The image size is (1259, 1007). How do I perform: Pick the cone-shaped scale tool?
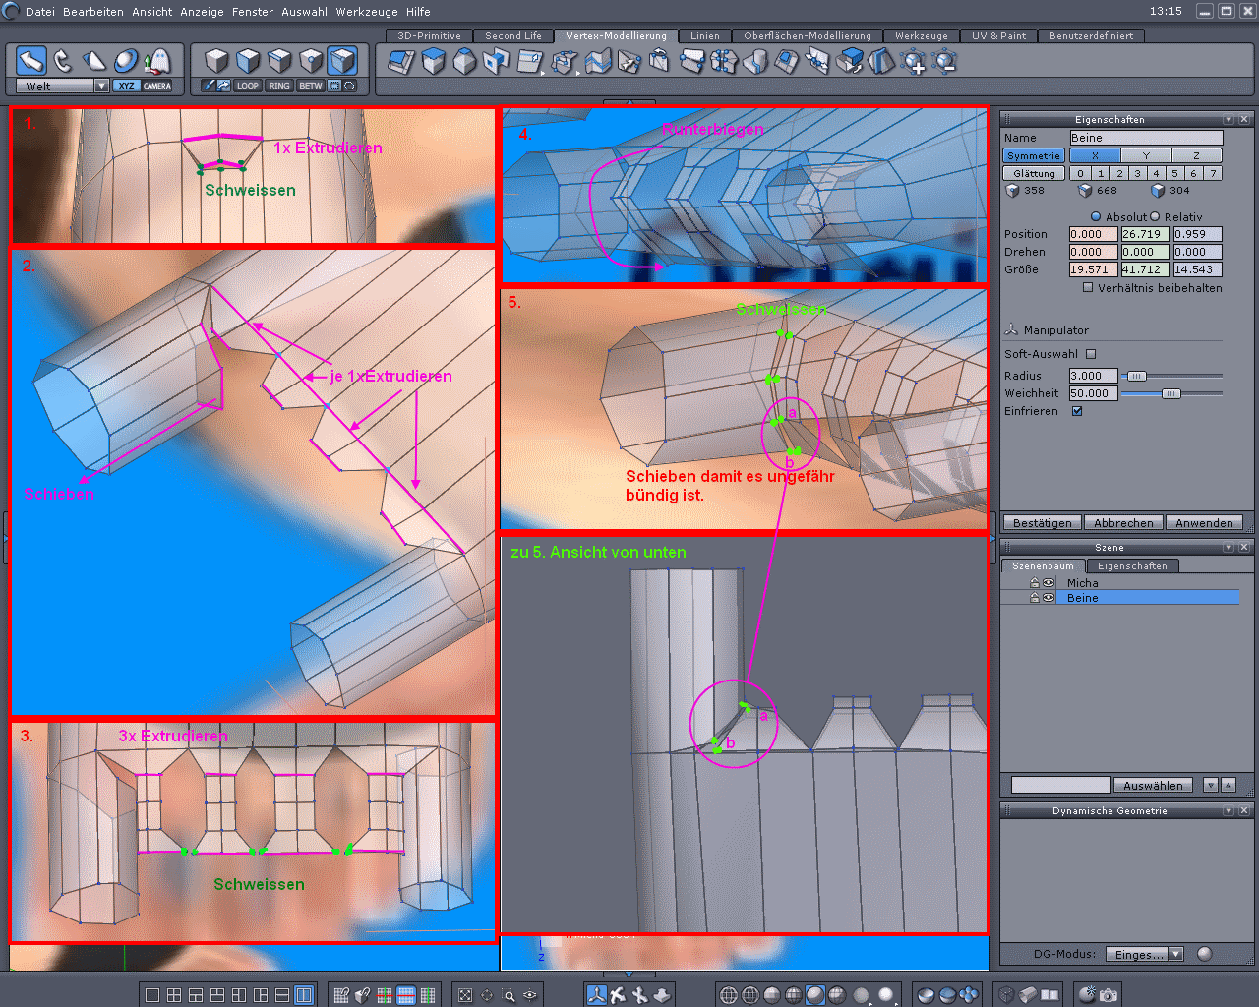click(94, 61)
